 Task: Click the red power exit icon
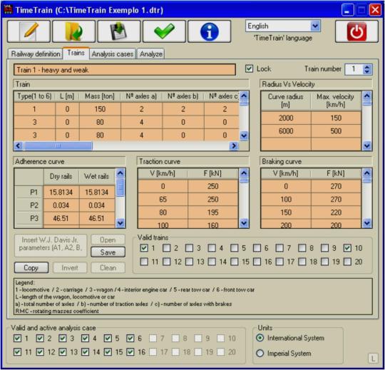(356, 31)
